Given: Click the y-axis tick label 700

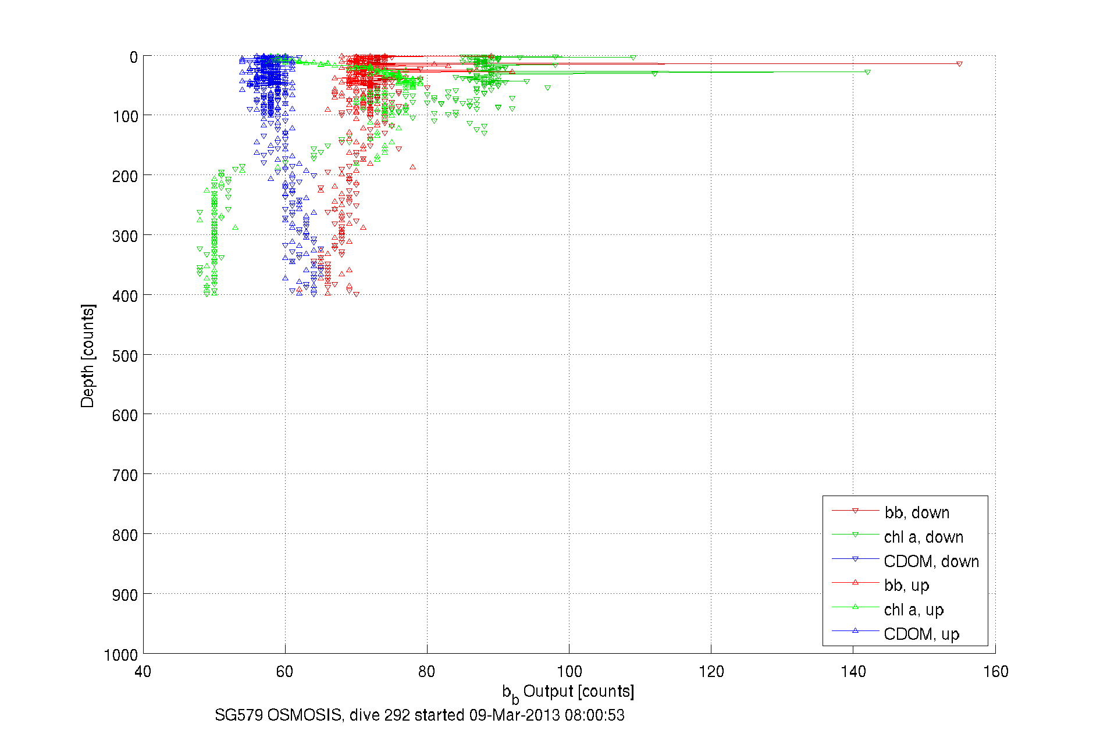Looking at the screenshot, I should point(125,475).
